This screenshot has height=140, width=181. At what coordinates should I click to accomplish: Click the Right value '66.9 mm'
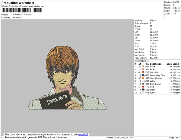tap(154, 35)
